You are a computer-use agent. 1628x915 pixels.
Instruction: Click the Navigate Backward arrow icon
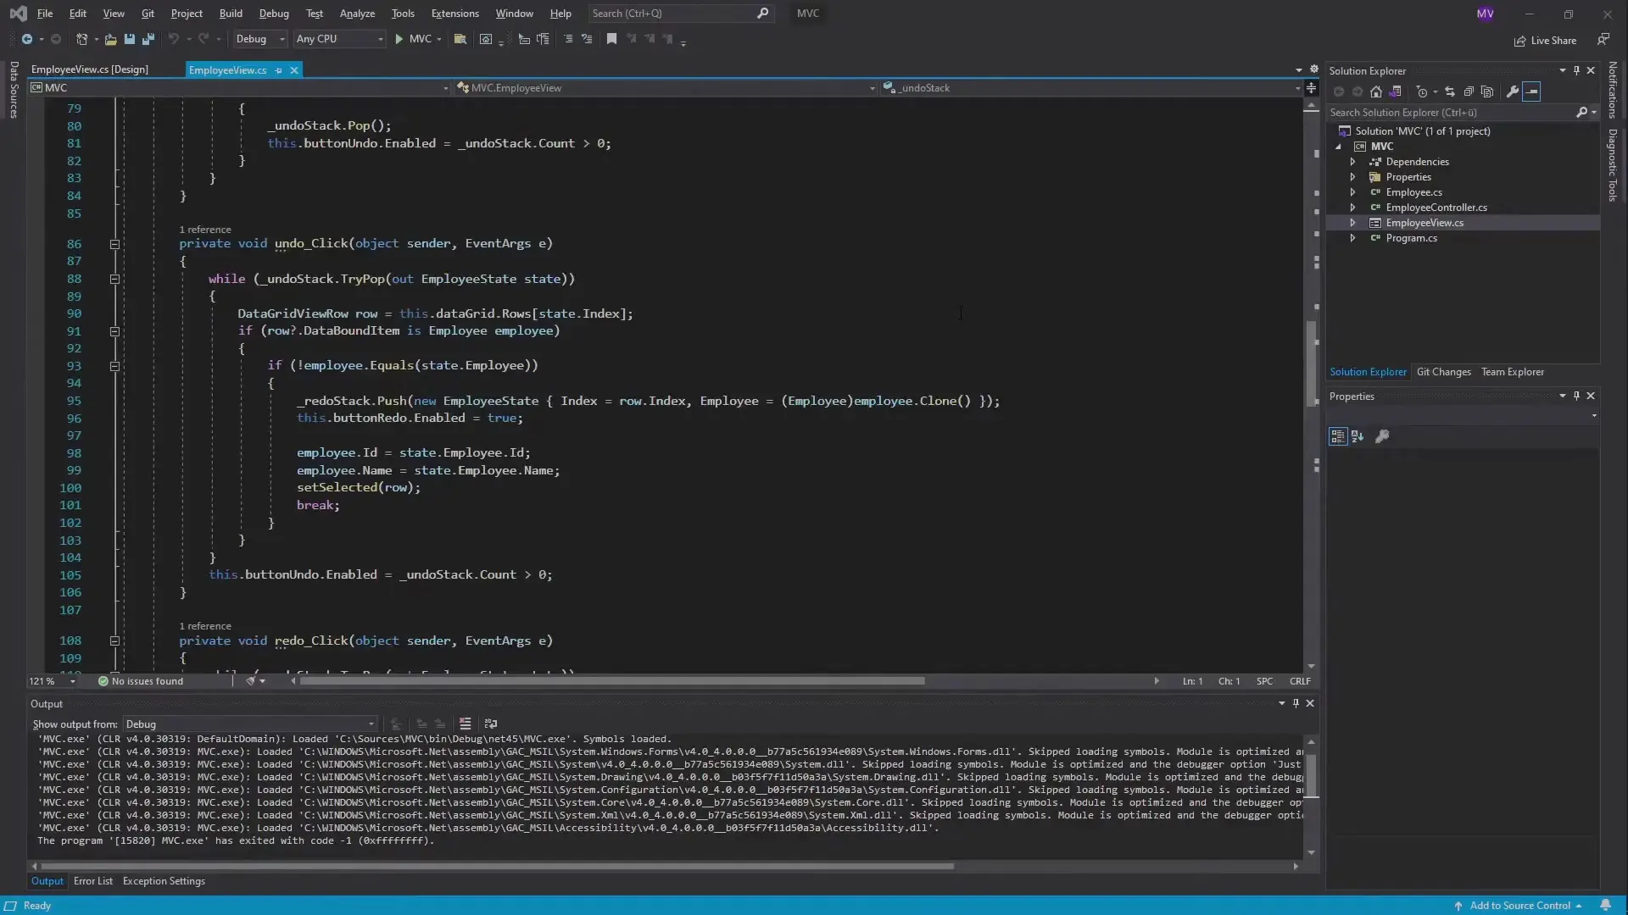click(27, 39)
